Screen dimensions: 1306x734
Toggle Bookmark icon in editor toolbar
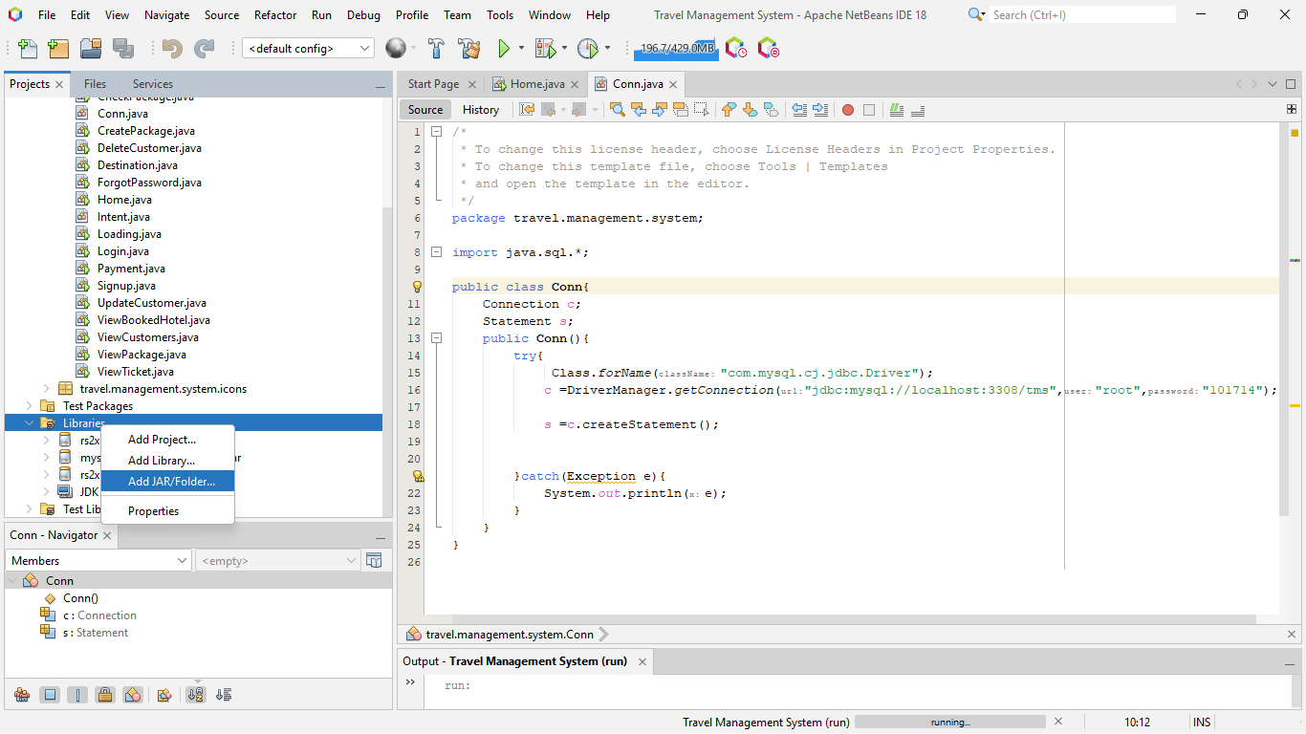[x=772, y=110]
